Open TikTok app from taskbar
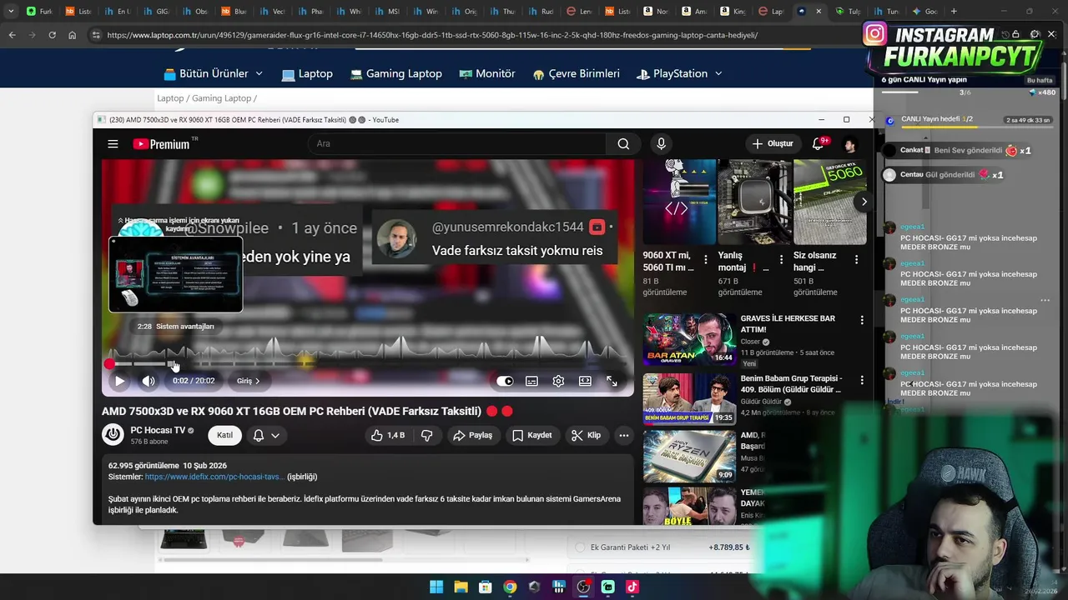This screenshot has height=600, width=1068. [632, 587]
